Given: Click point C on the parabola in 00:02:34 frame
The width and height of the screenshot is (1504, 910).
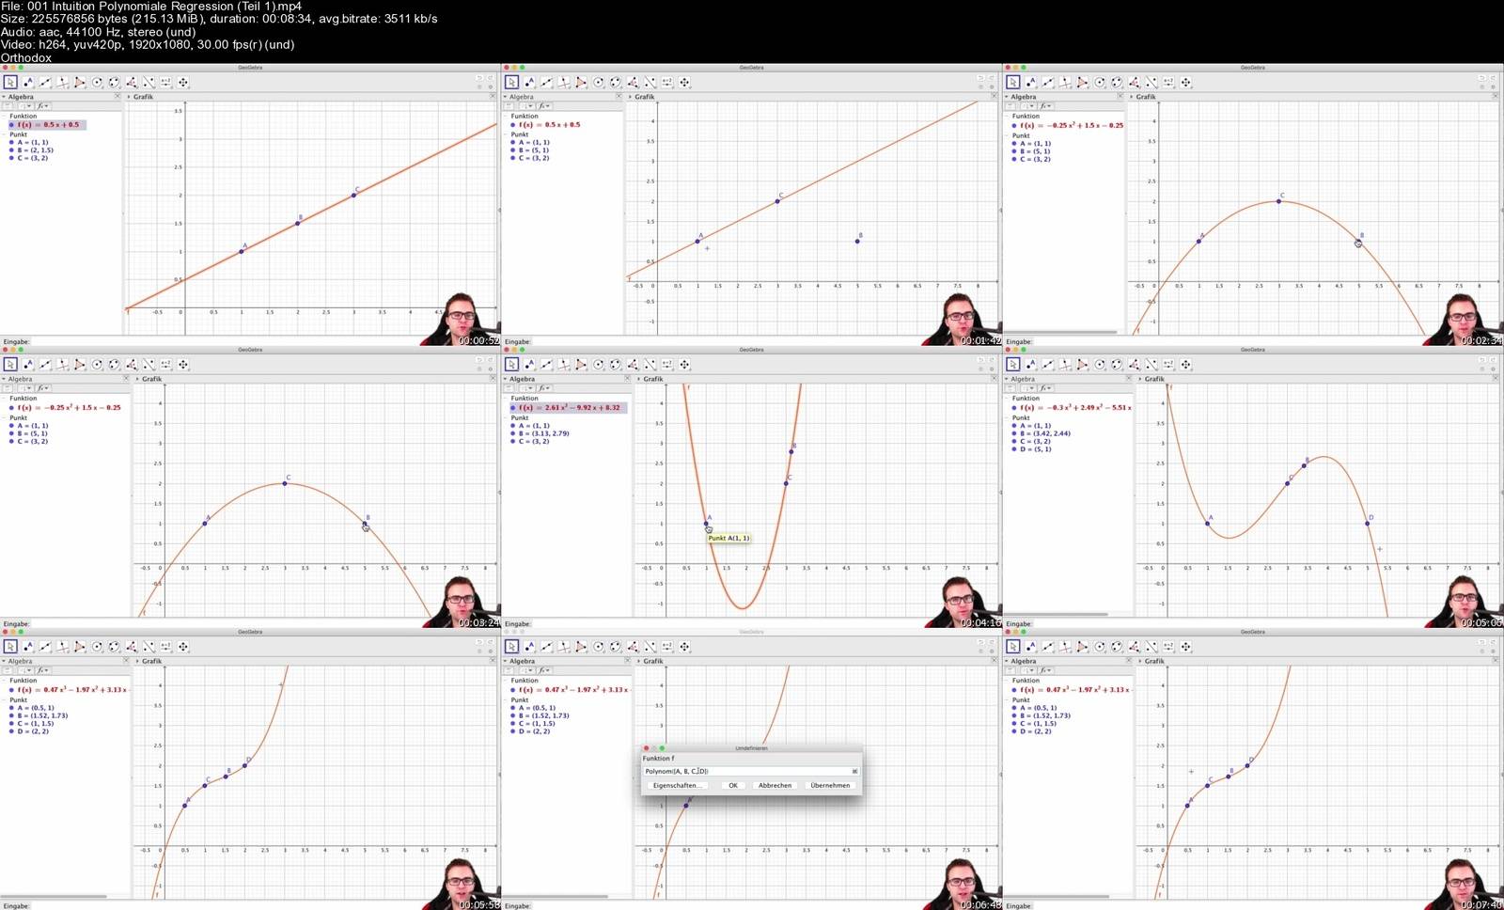Looking at the screenshot, I should pyautogui.click(x=1278, y=201).
